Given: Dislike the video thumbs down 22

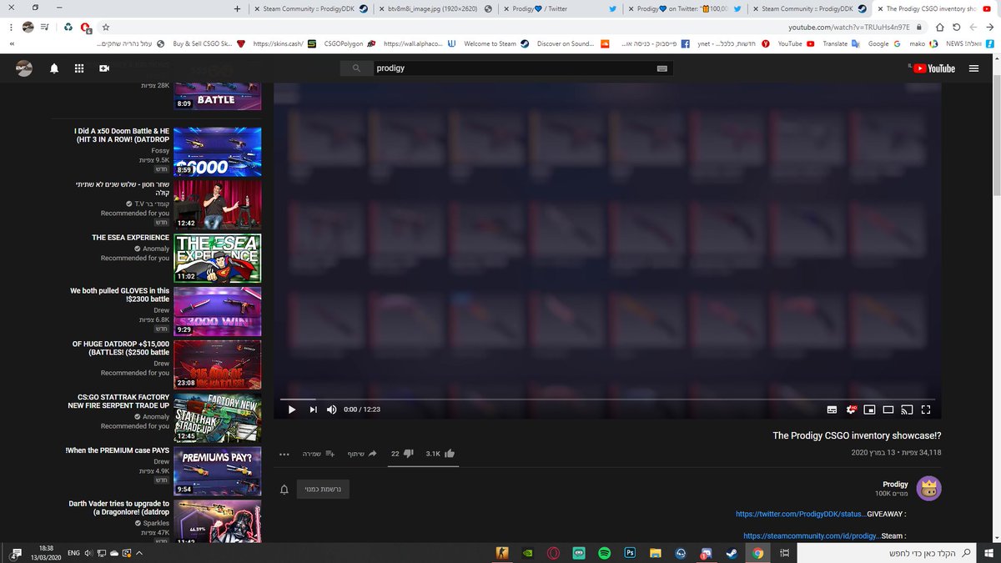Looking at the screenshot, I should click(402, 454).
